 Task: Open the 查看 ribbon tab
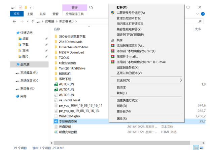coord(55,14)
